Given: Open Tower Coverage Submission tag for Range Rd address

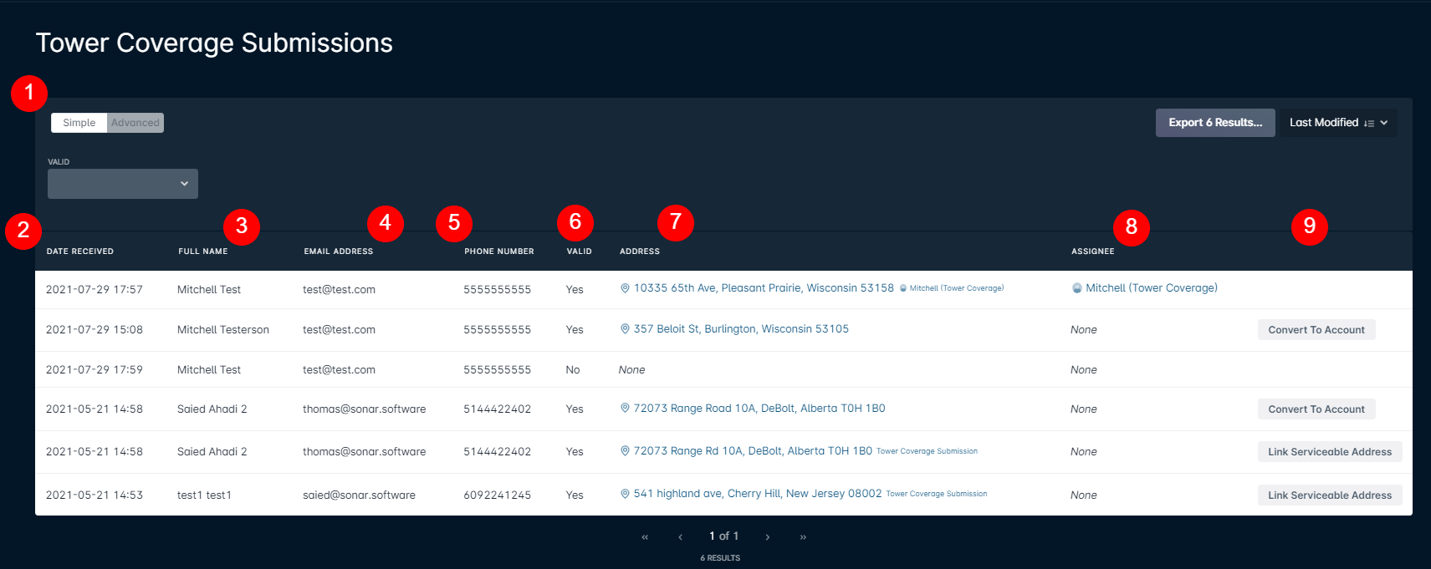Looking at the screenshot, I should (927, 451).
